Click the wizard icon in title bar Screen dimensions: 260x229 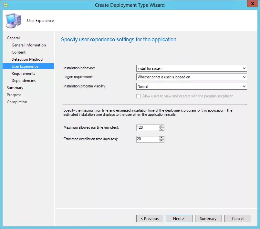tap(6, 5)
